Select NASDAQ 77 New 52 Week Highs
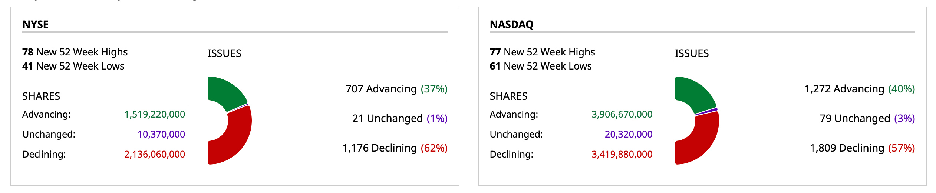 click(542, 52)
